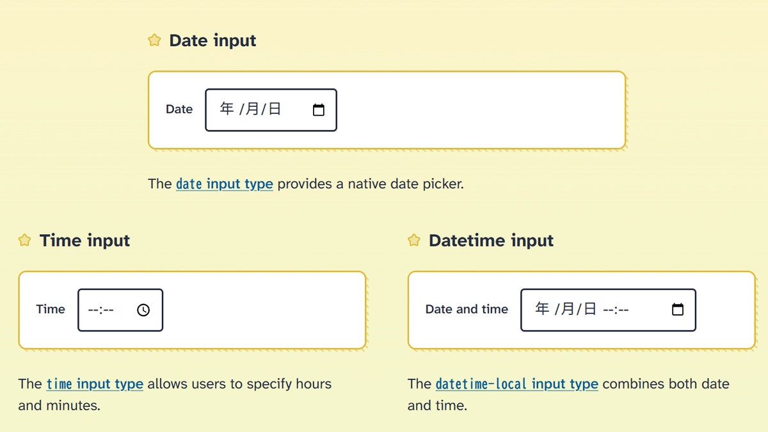Focus the hours segment in the Time input

pyautogui.click(x=93, y=310)
